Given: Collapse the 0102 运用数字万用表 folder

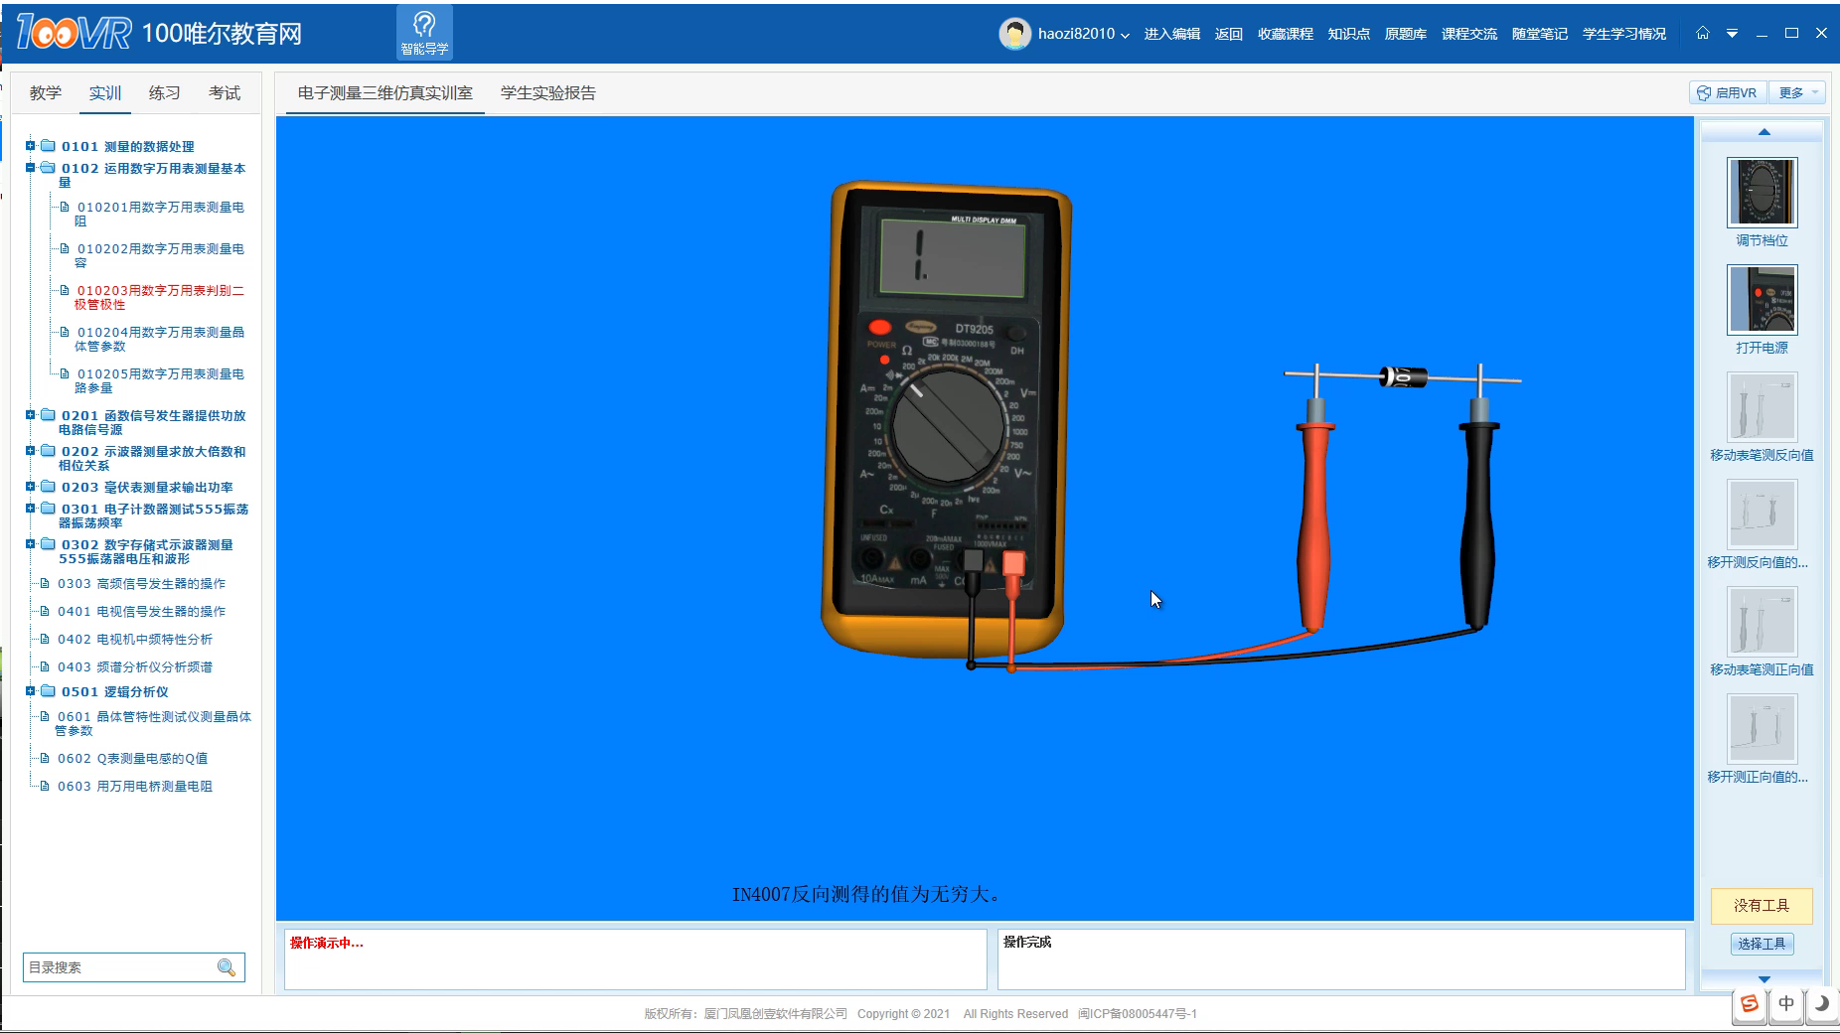Looking at the screenshot, I should tap(30, 168).
